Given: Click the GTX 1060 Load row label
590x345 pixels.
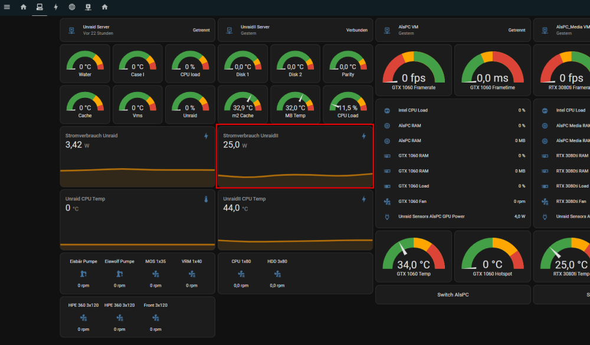Looking at the screenshot, I should 414,186.
